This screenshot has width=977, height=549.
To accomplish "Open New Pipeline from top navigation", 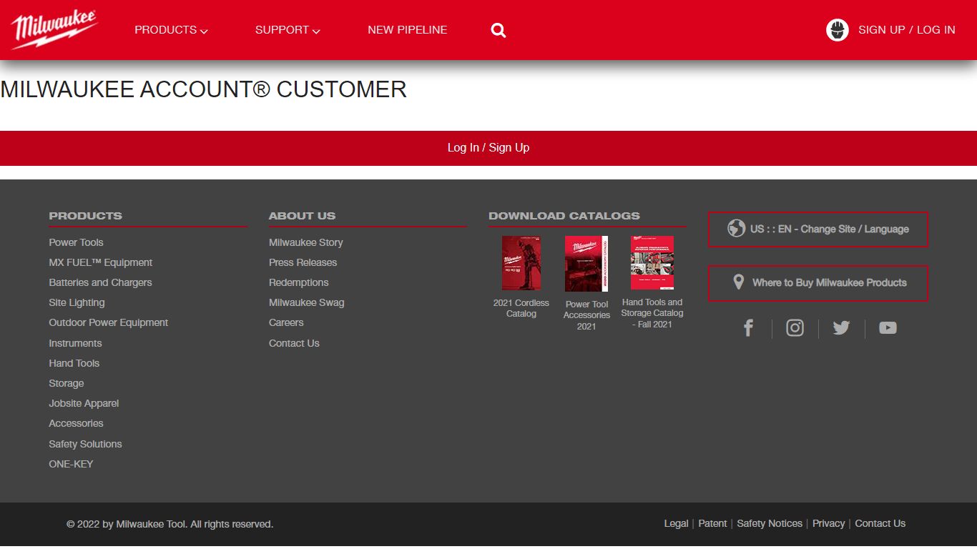I will point(408,30).
